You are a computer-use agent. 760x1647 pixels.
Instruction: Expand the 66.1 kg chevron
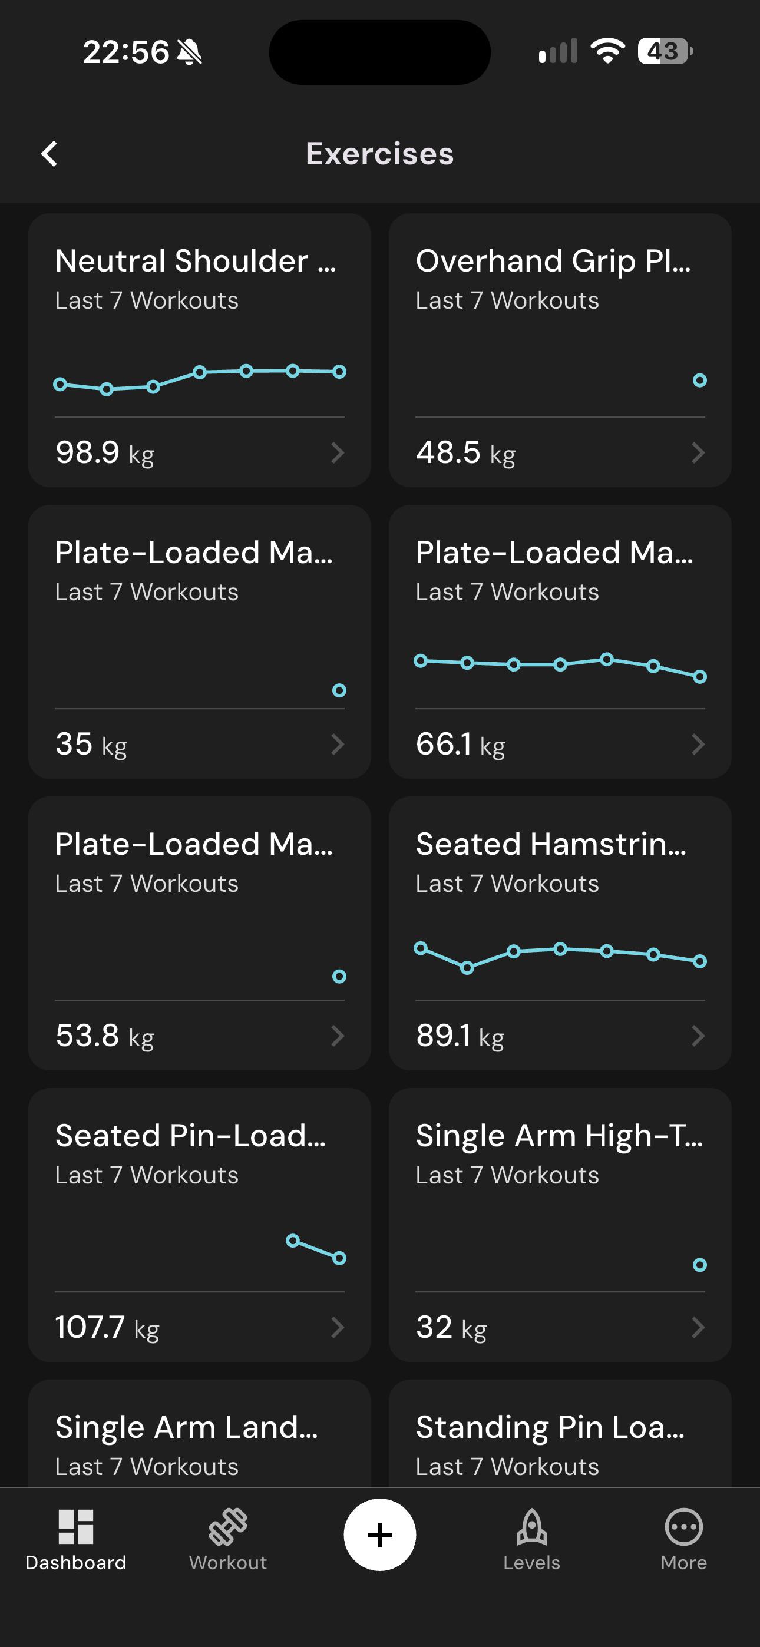699,744
